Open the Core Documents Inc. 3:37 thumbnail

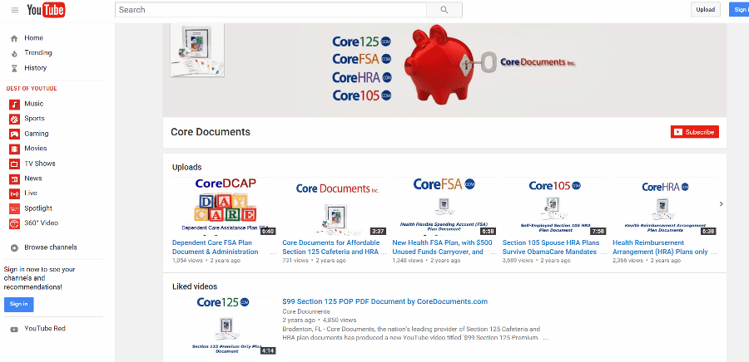tap(334, 206)
